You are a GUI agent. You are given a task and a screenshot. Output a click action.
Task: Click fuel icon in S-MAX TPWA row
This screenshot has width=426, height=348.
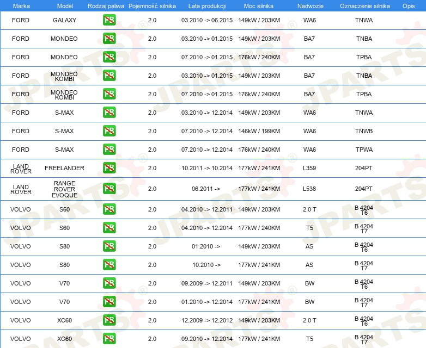point(109,149)
